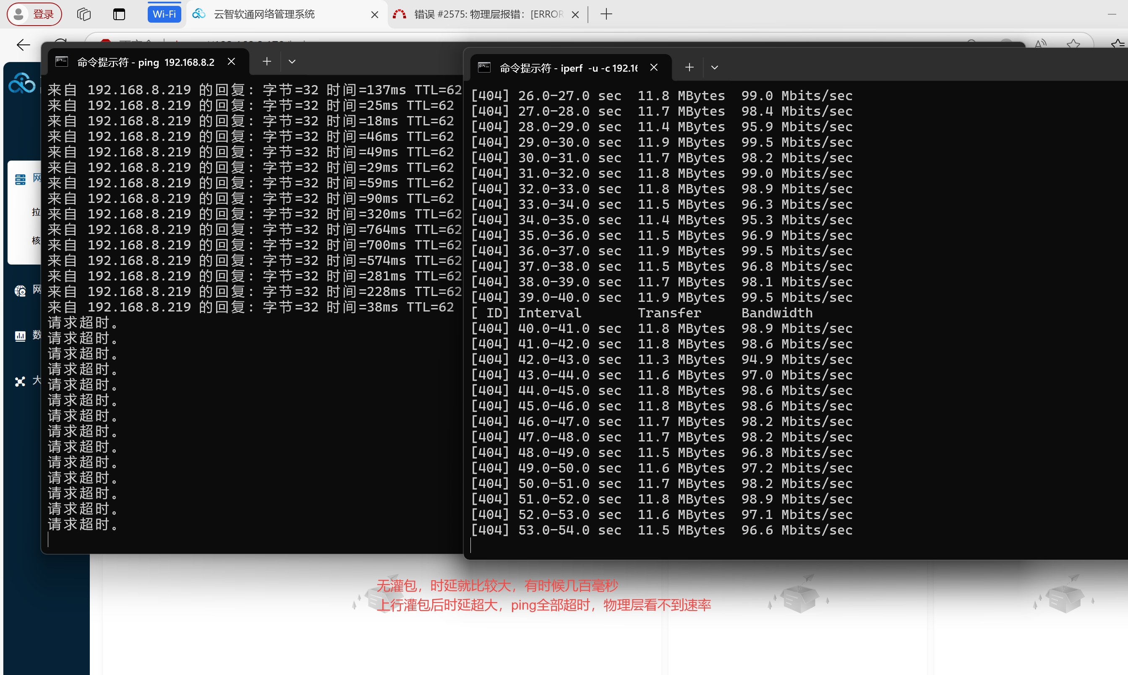Click the iperf row 34.0-35.0 sec 95.3 Mbits/sec

point(662,220)
